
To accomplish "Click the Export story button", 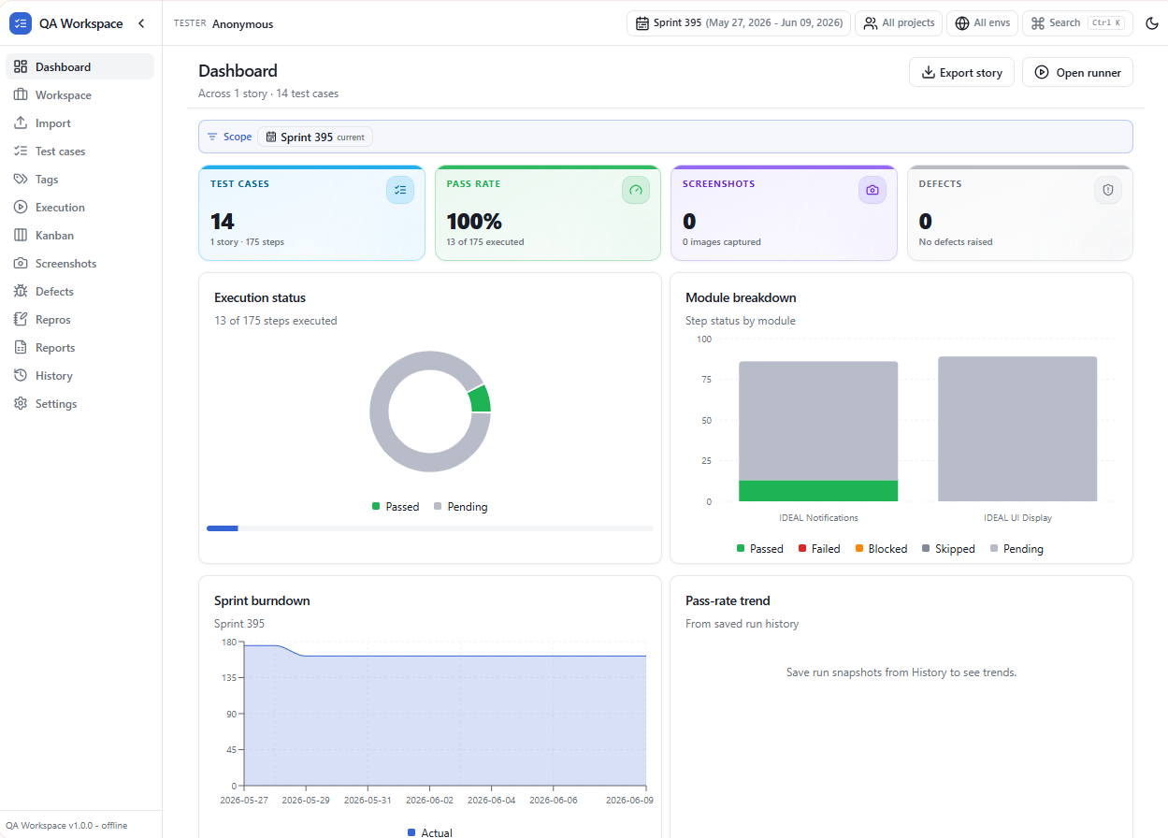I will [x=961, y=72].
